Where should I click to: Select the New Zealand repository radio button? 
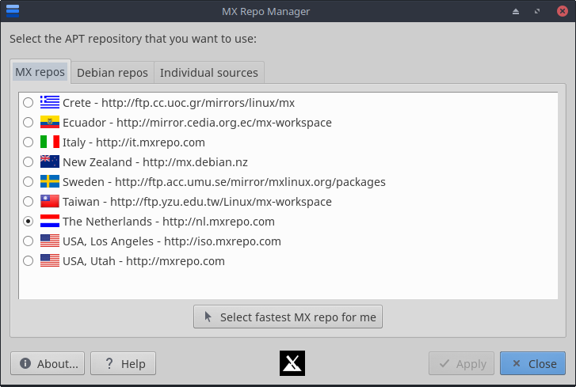(28, 161)
